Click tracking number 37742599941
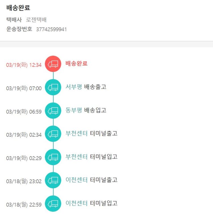 tap(51, 29)
